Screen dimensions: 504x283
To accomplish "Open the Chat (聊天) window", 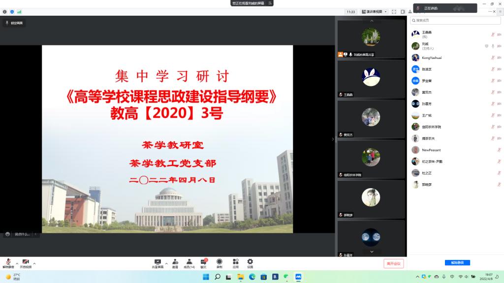I will pyautogui.click(x=203, y=262).
